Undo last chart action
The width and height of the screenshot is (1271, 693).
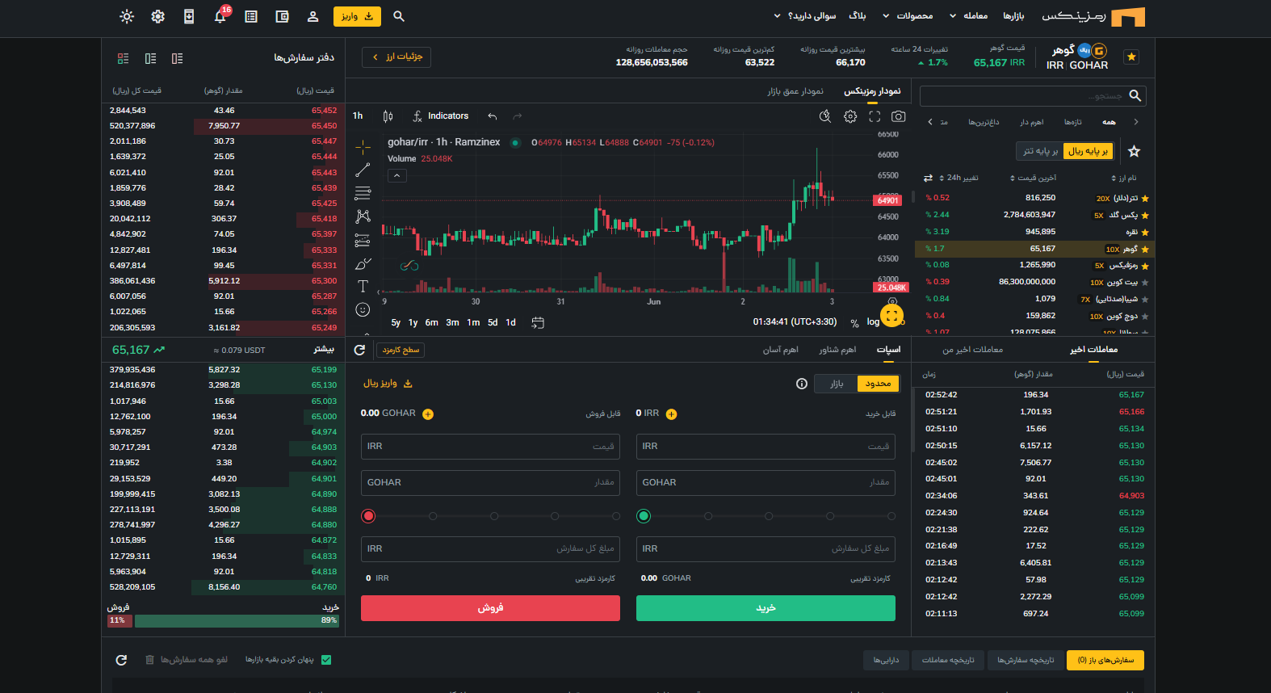(493, 116)
